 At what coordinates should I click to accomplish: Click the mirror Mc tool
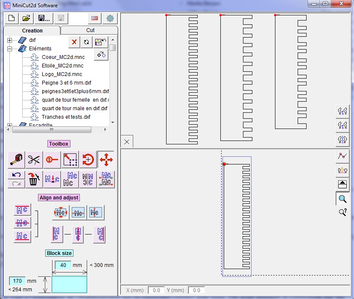(88, 179)
